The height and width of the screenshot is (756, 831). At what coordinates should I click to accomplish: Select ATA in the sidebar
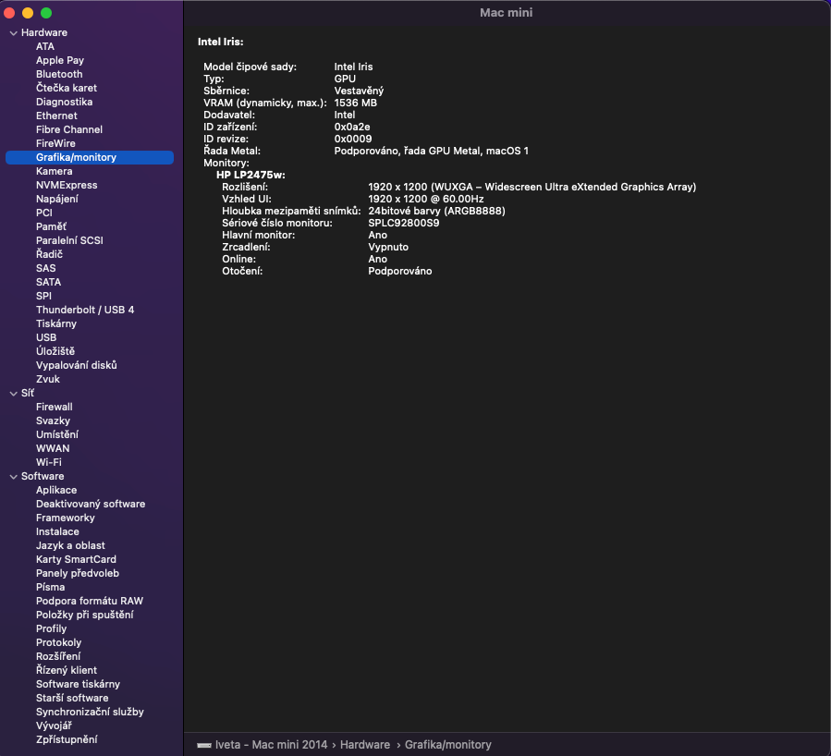point(45,46)
